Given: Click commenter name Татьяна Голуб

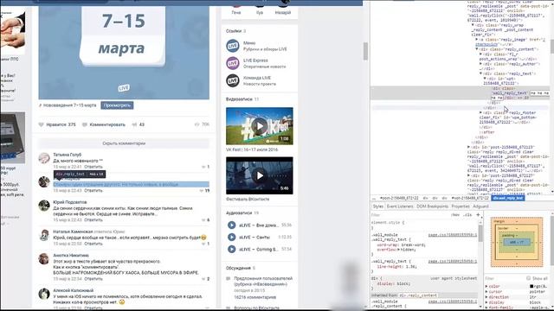Looking at the screenshot, I should tap(68, 155).
